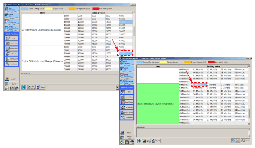
Task: Select highlighted 15000 in Engine Oil Distance row
Action: (125, 53)
